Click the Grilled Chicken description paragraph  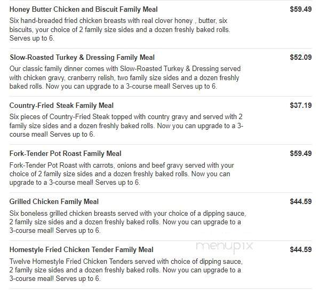128,222
